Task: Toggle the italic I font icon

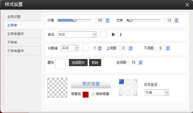Action: click(120, 34)
